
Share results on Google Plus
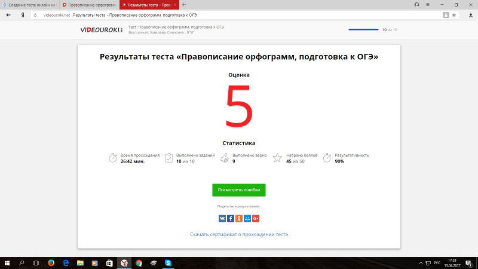point(256,219)
